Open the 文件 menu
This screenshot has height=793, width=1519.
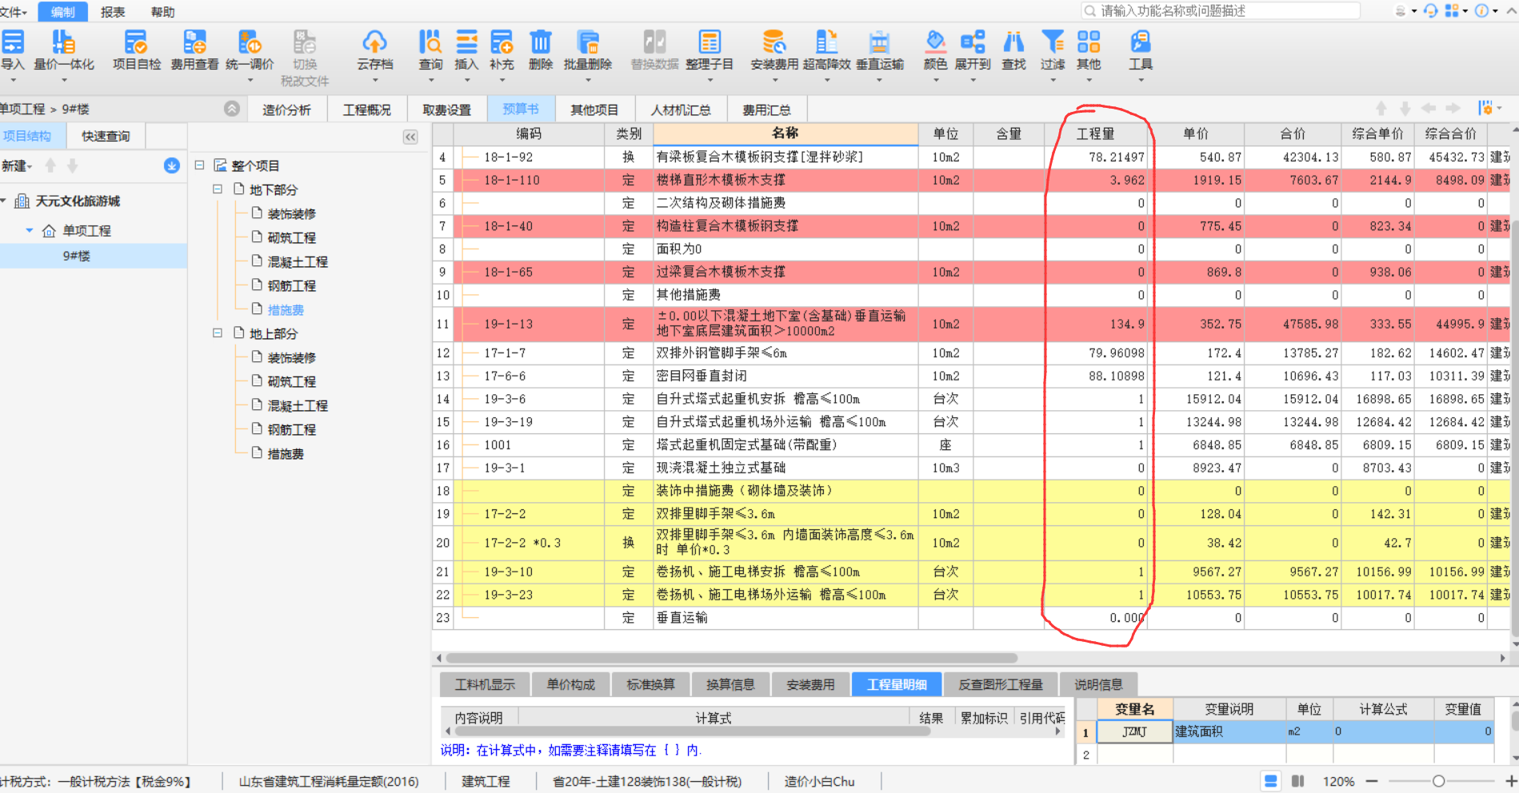(x=13, y=12)
